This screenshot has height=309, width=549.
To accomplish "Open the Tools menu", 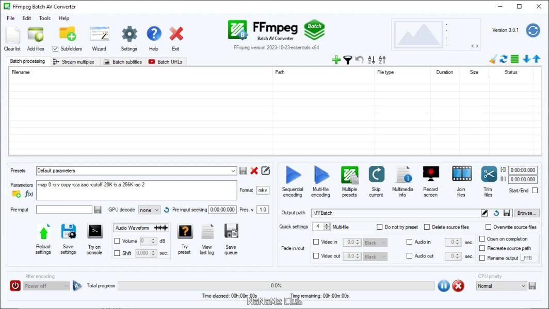I will (45, 18).
